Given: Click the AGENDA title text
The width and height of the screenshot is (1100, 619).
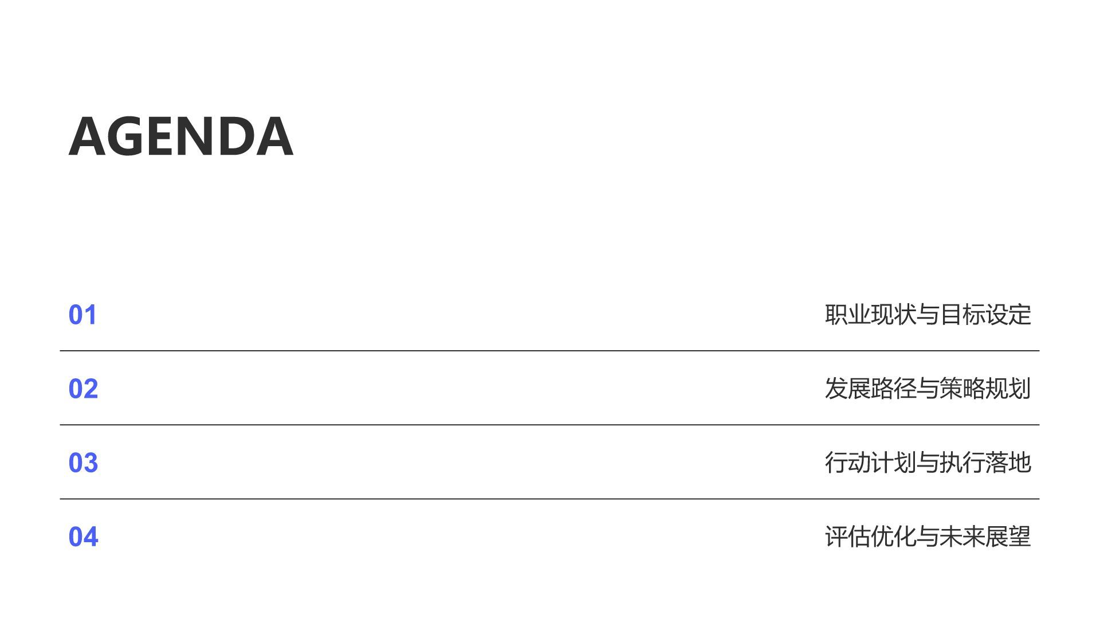Looking at the screenshot, I should [181, 136].
